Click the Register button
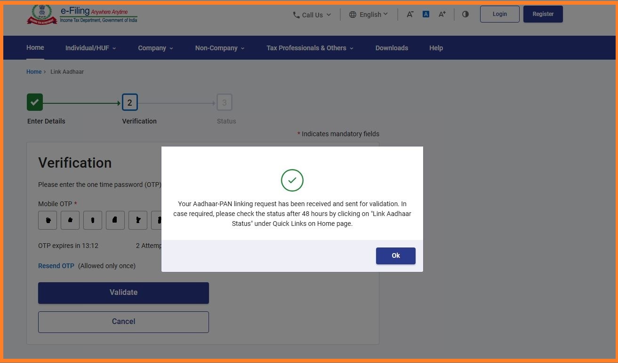Viewport: 618px width, 363px height. (x=543, y=14)
